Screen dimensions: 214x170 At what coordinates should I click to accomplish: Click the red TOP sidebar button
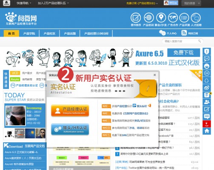pos(207,124)
